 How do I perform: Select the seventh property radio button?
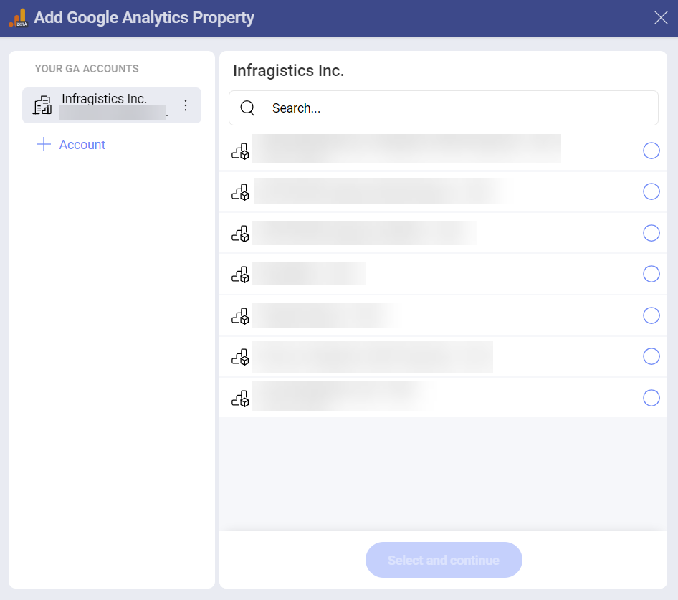[651, 398]
